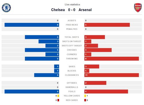Screen dimensions: 144x105
Task: Click the Arsenal club crest
Action: [138, 8]
